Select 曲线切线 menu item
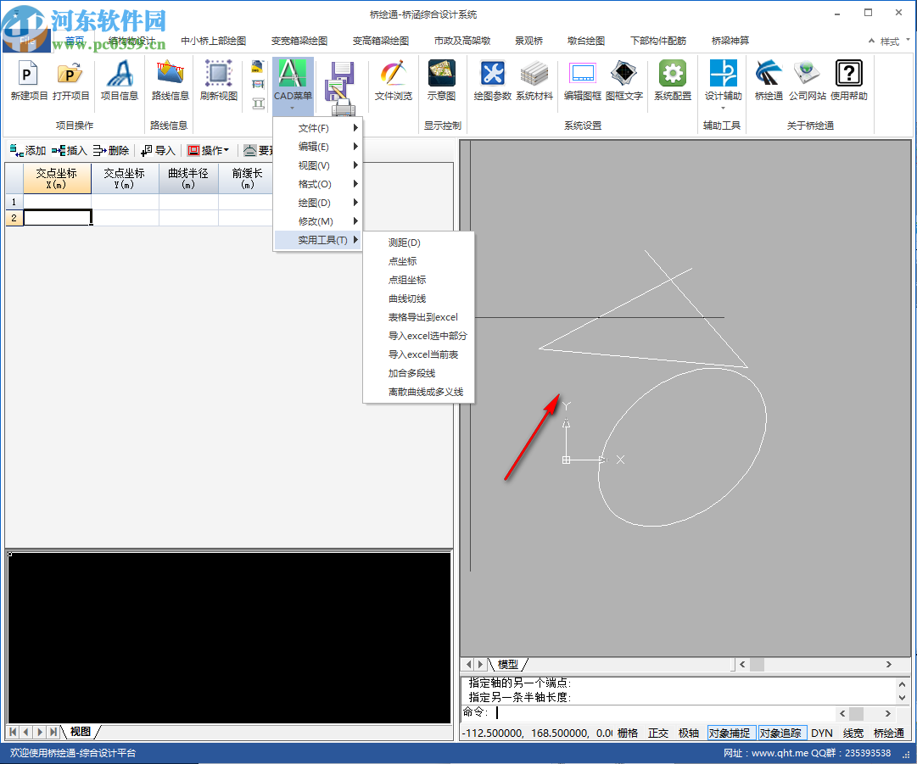The width and height of the screenshot is (917, 764). [x=419, y=298]
